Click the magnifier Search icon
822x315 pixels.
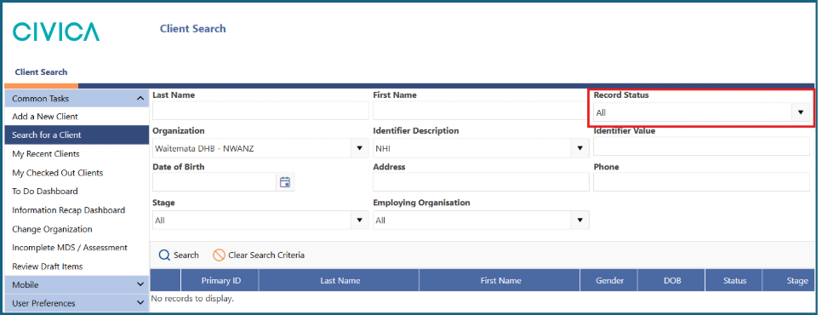coord(164,255)
